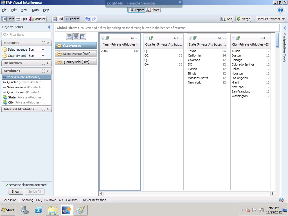The height and width of the screenshot is (216, 288).
Task: Select San Francisco in City column
Action: pos(250,91)
